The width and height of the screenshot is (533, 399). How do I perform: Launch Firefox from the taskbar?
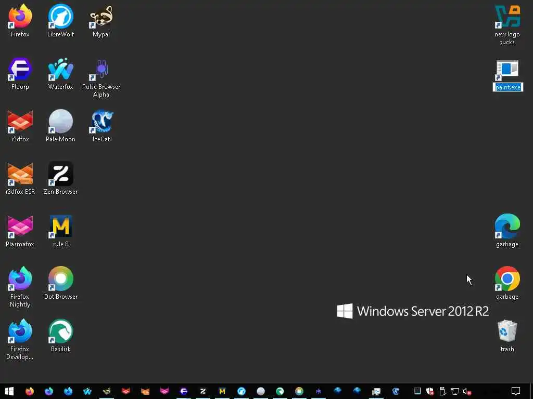point(30,391)
